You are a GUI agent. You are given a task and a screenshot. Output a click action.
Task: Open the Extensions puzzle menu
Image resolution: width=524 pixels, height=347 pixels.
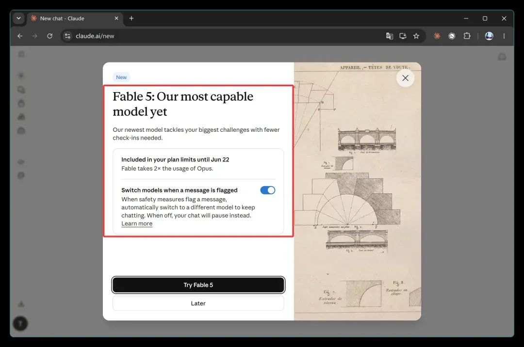point(467,36)
